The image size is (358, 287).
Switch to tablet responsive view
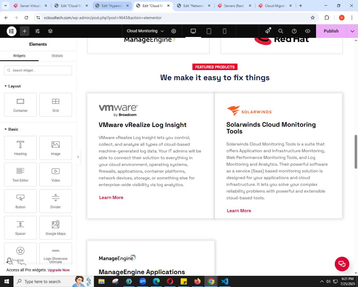click(209, 31)
